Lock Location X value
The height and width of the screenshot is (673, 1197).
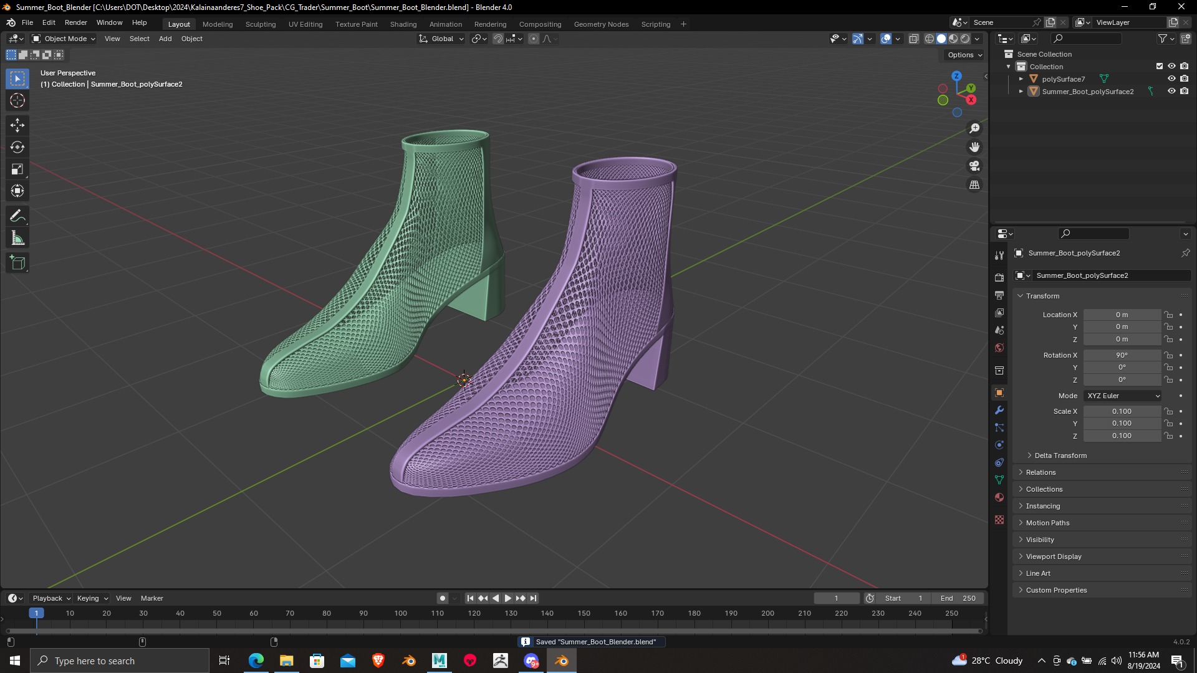(x=1168, y=315)
